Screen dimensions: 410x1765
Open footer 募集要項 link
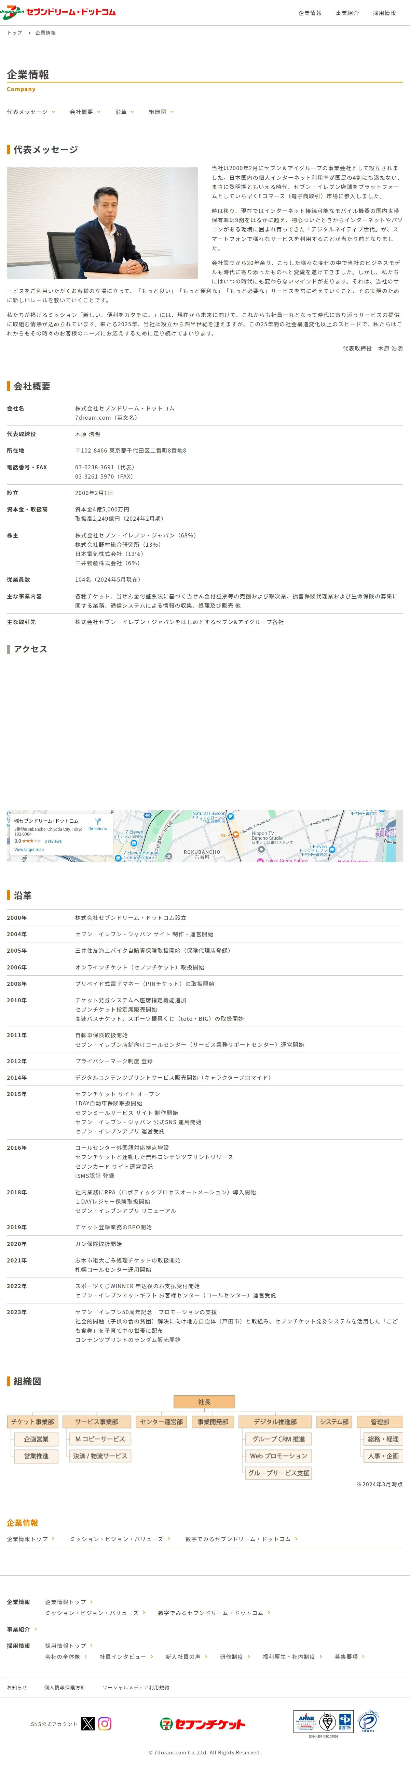coord(349,1657)
